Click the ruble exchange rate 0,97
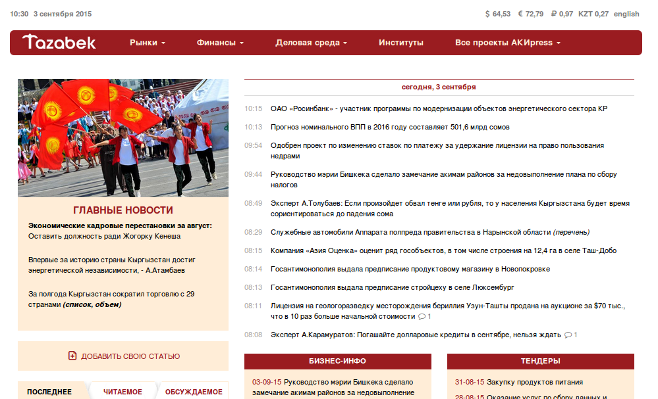 pyautogui.click(x=562, y=14)
